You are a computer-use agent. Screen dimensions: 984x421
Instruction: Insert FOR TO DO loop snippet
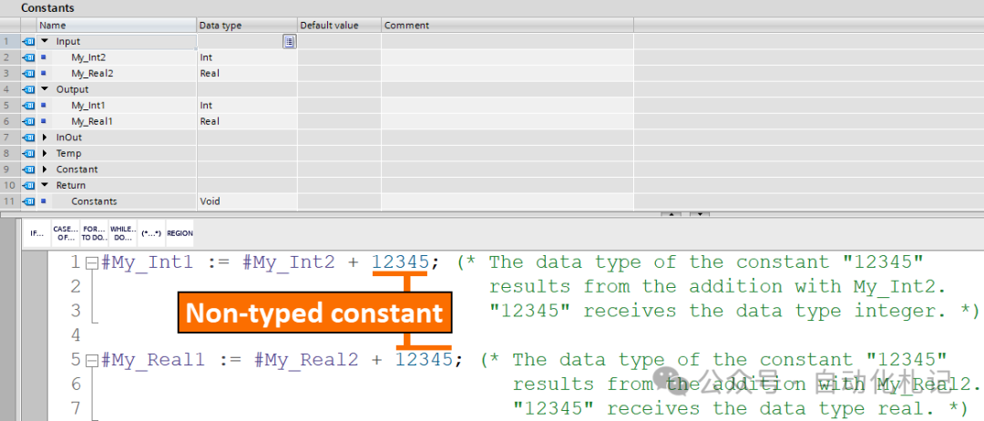pyautogui.click(x=94, y=233)
